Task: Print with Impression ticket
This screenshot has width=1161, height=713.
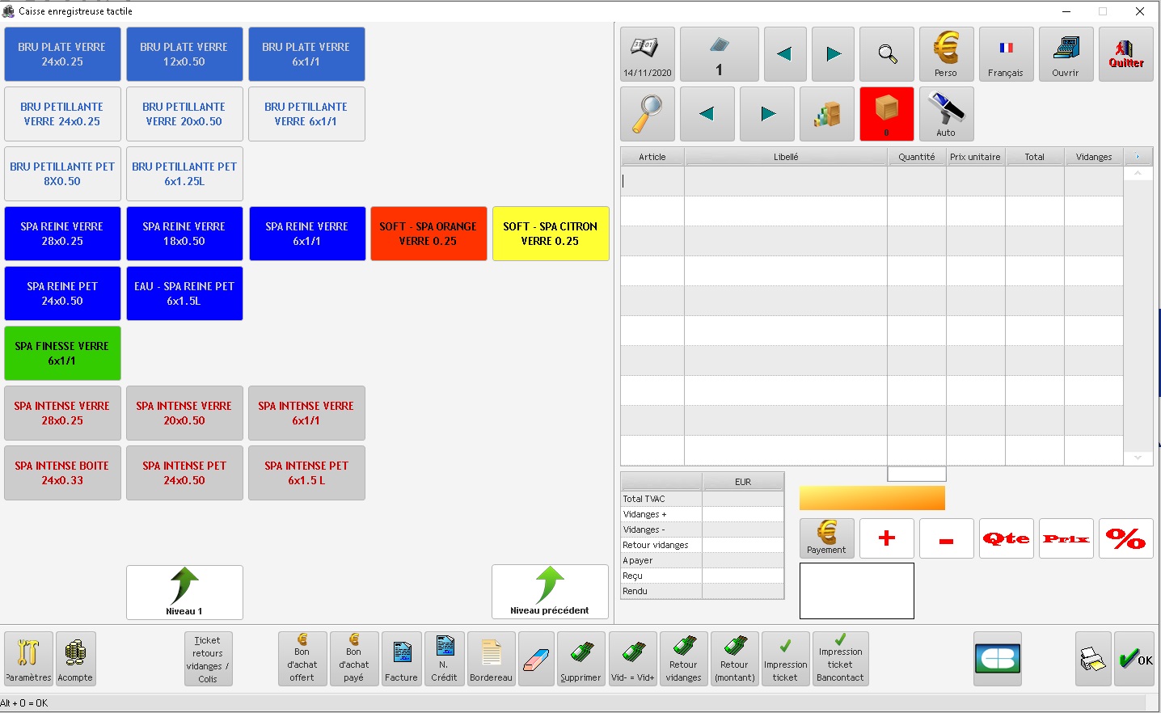Action: (x=785, y=659)
